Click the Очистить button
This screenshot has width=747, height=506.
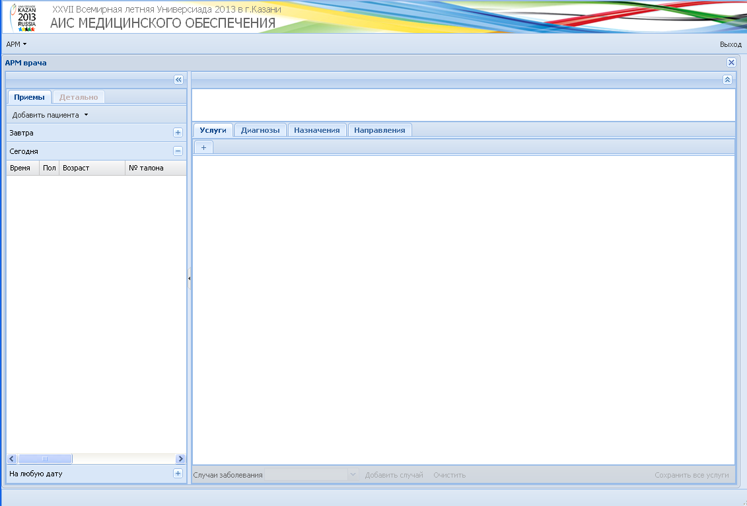[450, 475]
